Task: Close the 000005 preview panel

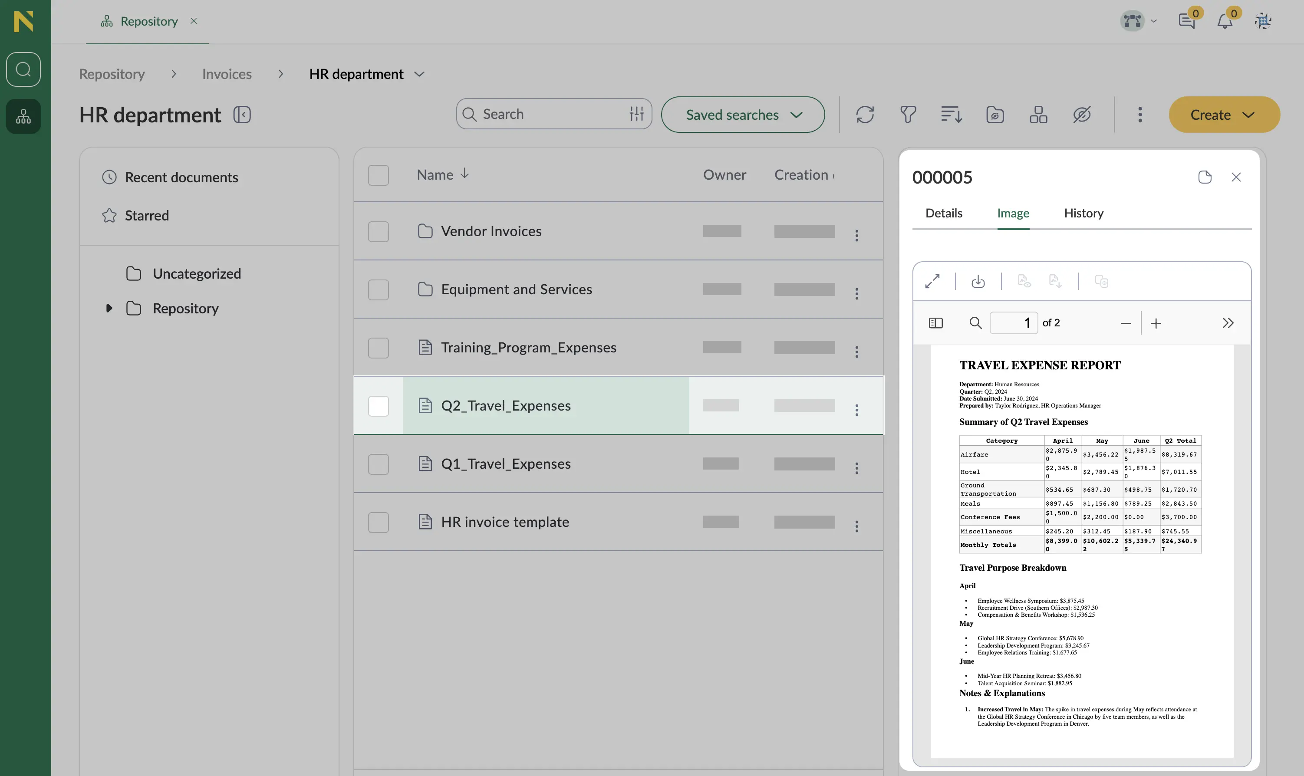Action: point(1236,177)
